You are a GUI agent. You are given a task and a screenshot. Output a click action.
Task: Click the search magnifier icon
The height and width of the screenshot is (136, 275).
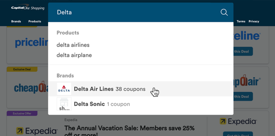pos(224,12)
